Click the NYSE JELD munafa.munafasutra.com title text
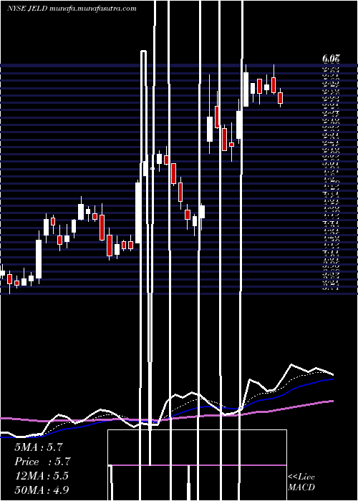The width and height of the screenshot is (358, 501). [72, 9]
